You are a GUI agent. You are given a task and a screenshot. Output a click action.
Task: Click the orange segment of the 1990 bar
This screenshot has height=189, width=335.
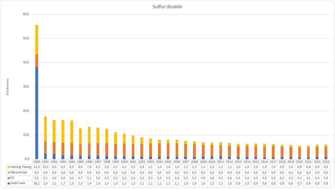click(37, 61)
